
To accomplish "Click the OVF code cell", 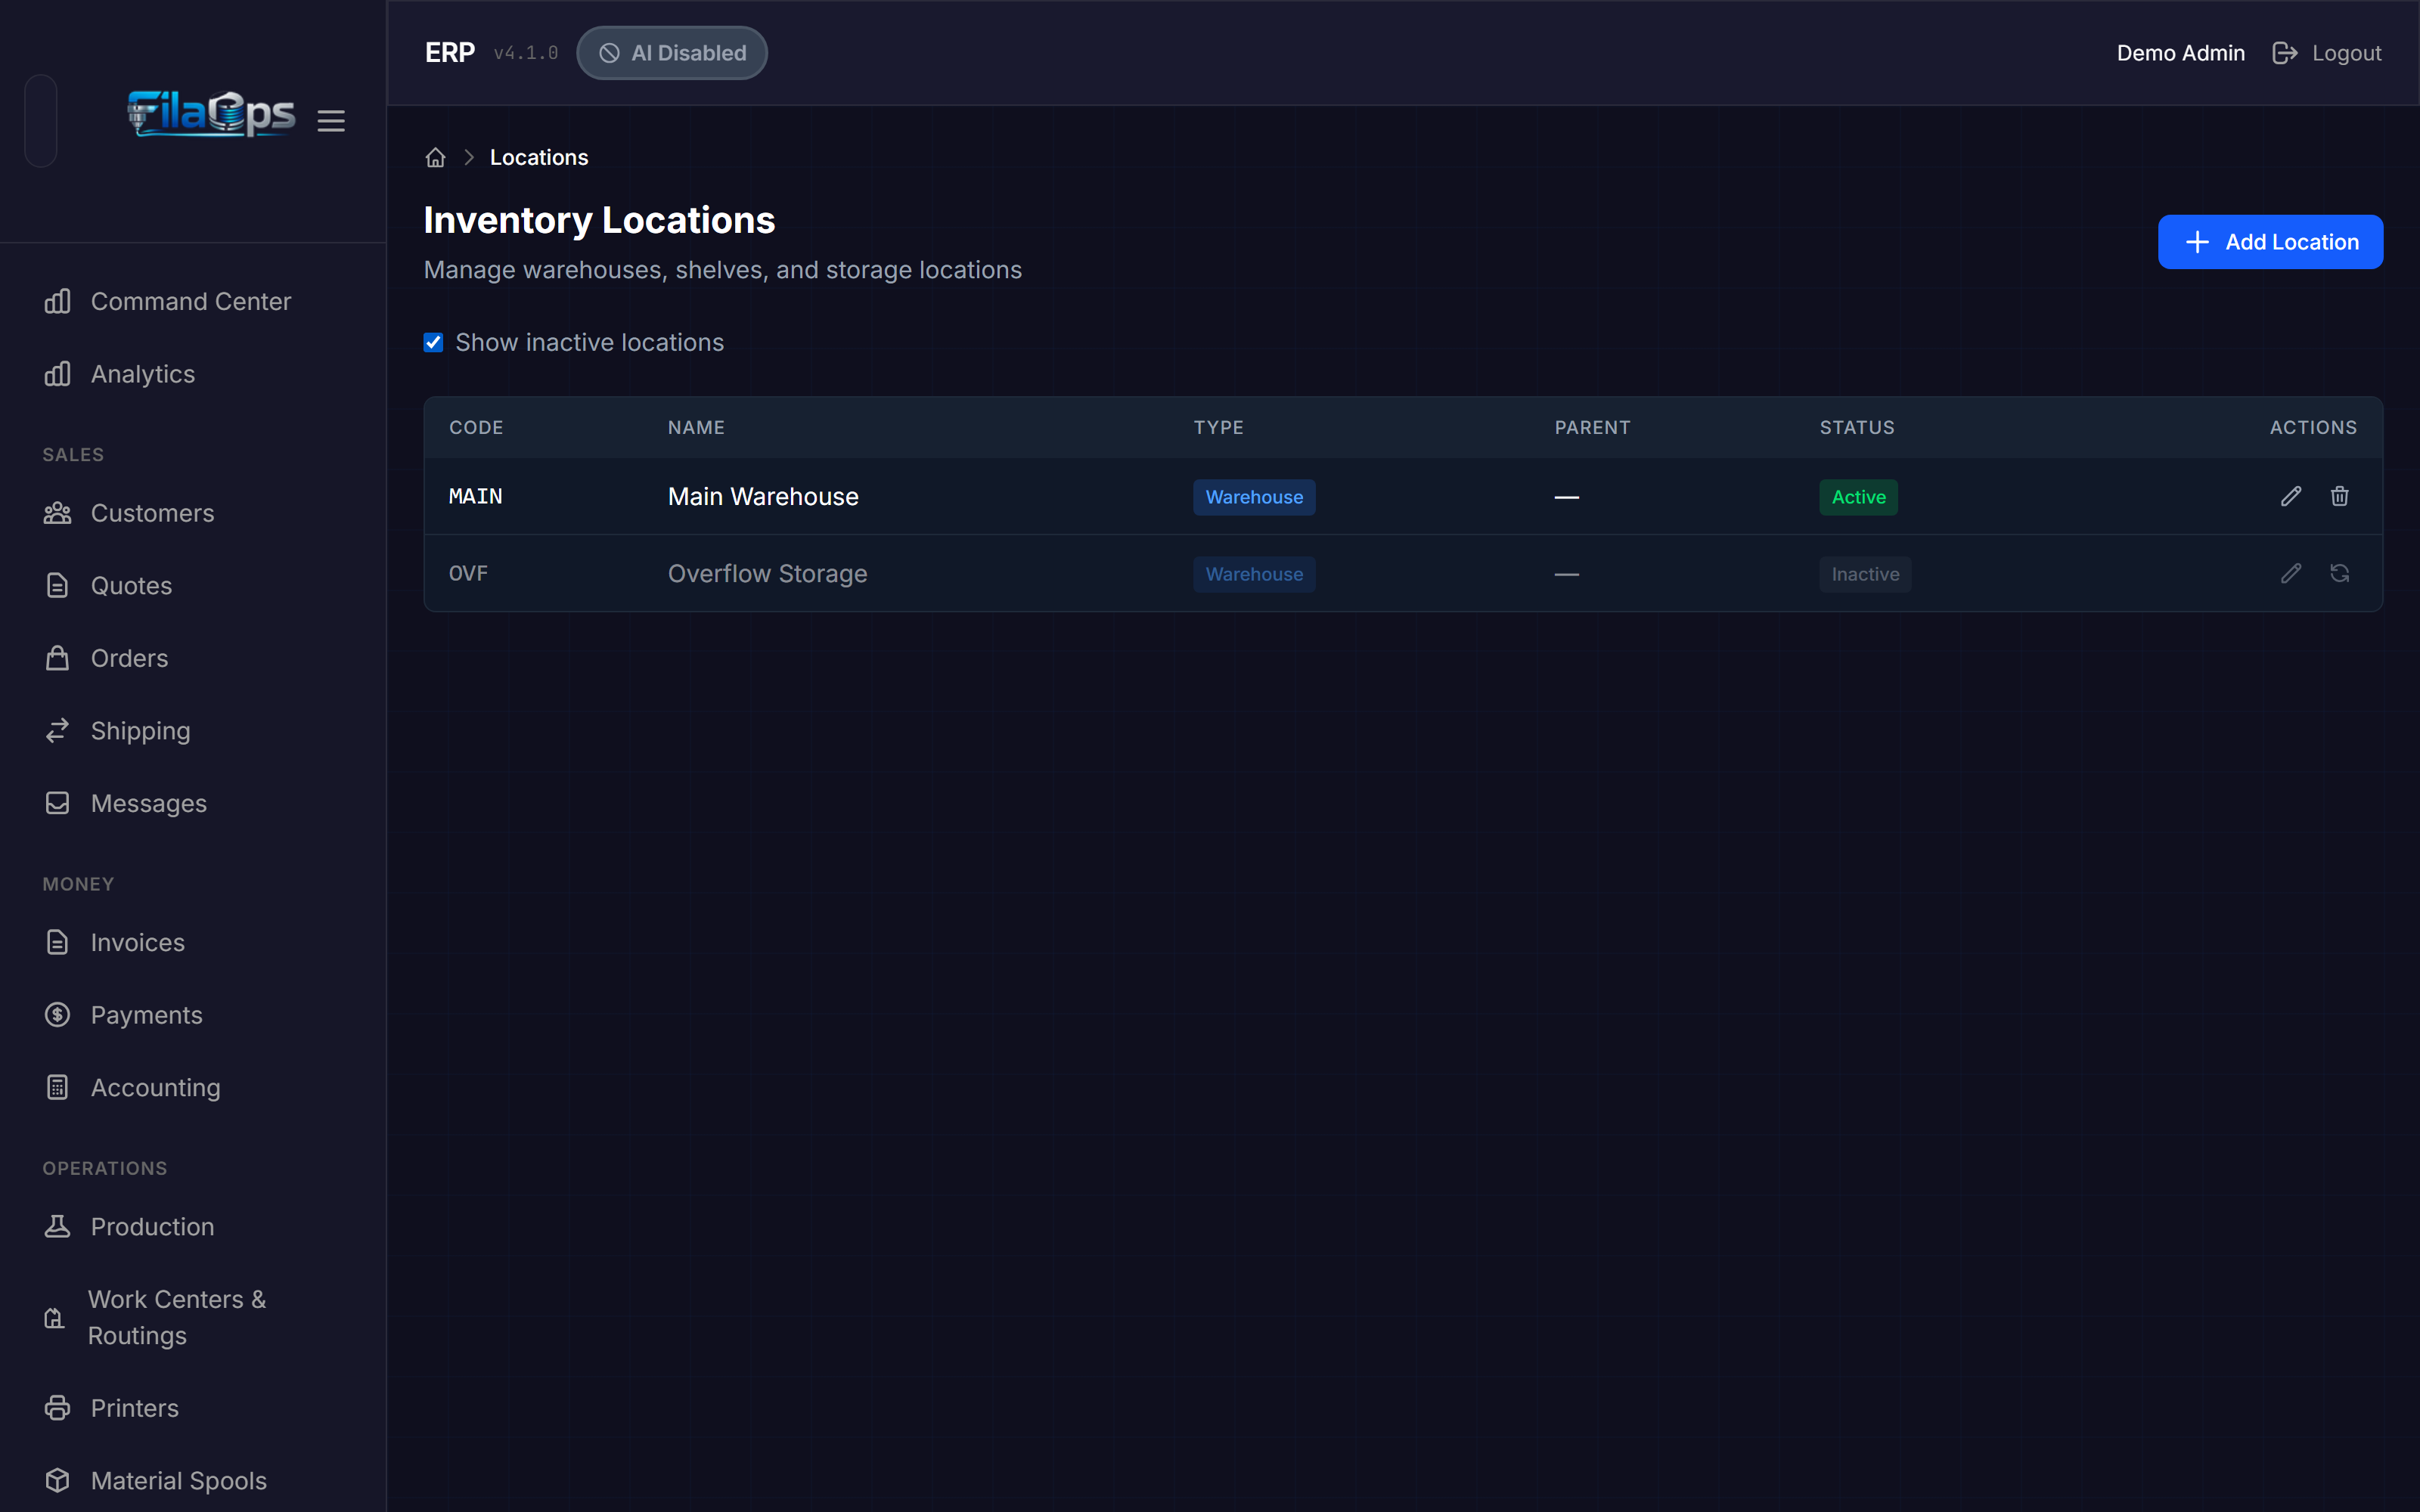I will [x=468, y=573].
